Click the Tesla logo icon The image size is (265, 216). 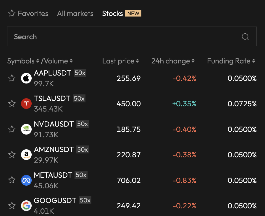tap(26, 104)
